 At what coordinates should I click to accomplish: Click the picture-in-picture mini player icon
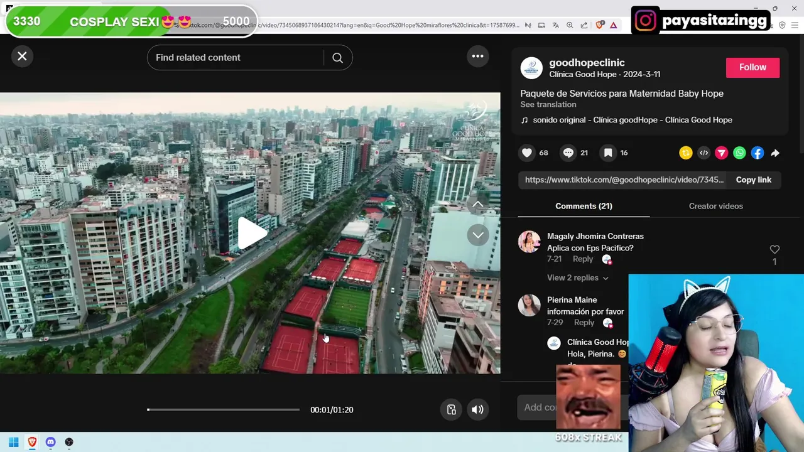452,409
